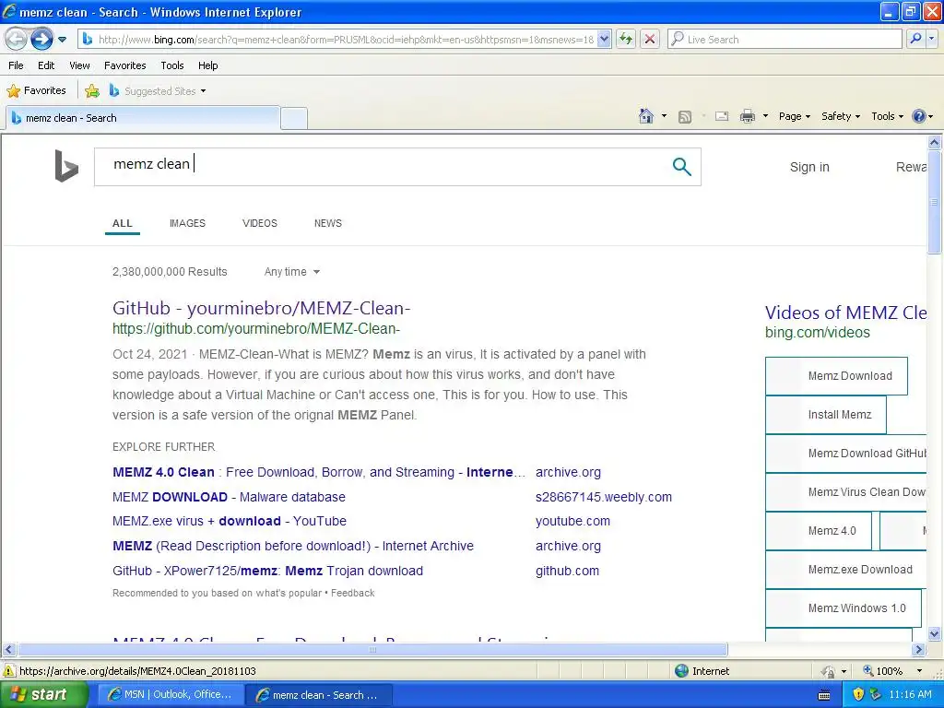Click the security shield tray icon
944x708 pixels.
[x=858, y=695]
